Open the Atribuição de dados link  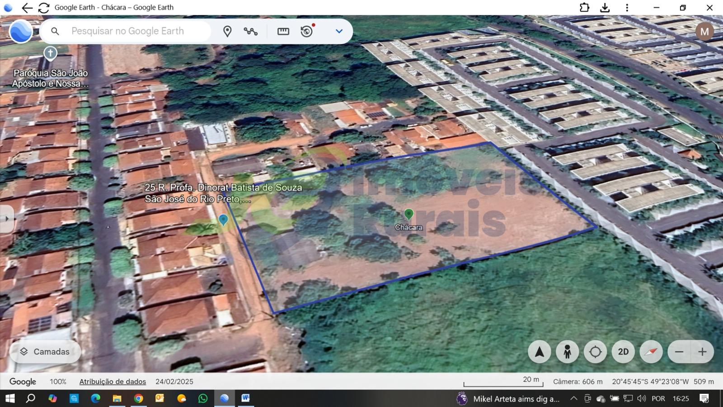point(113,382)
